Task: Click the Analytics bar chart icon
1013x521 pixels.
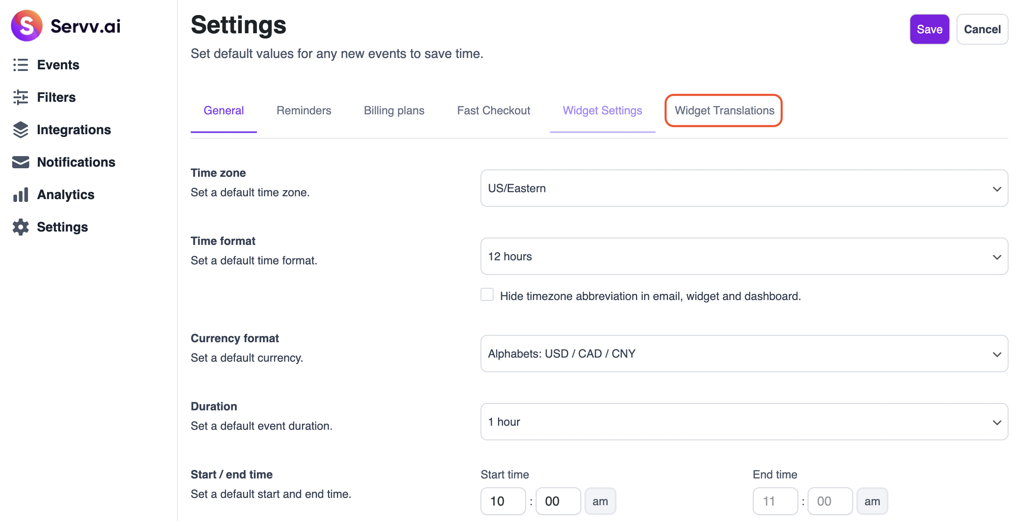Action: tap(21, 195)
